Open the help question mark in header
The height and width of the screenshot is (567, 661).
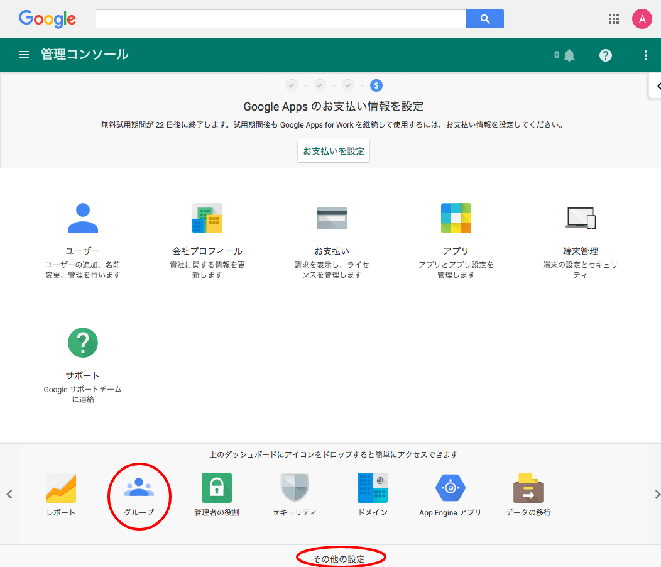(x=605, y=55)
